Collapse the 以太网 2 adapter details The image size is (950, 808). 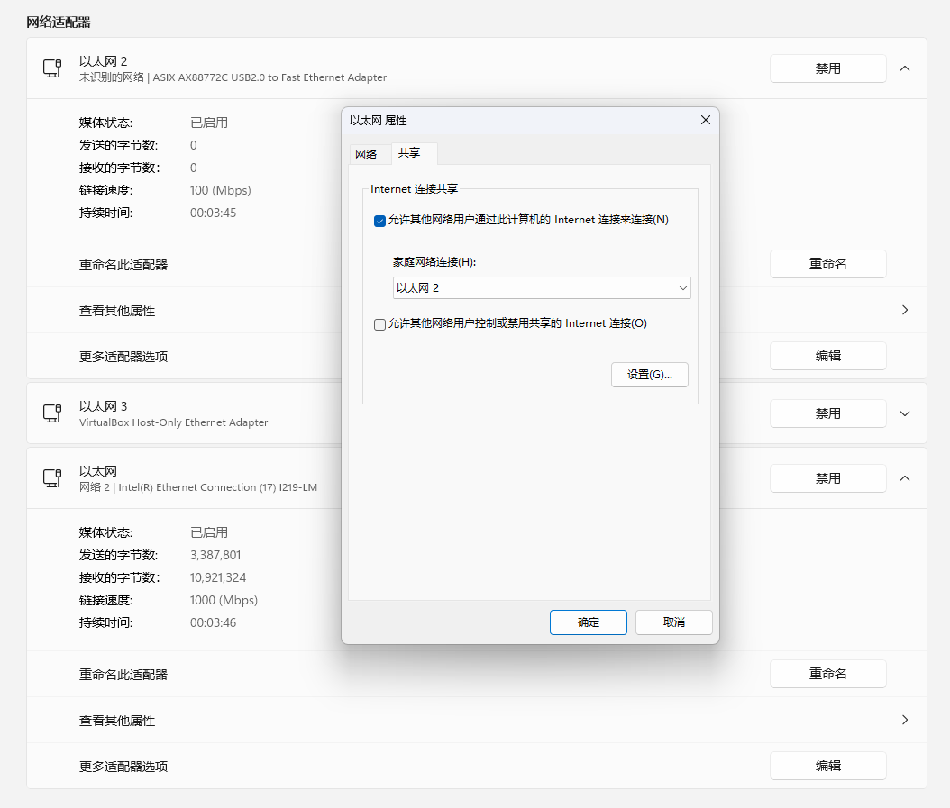coord(905,68)
